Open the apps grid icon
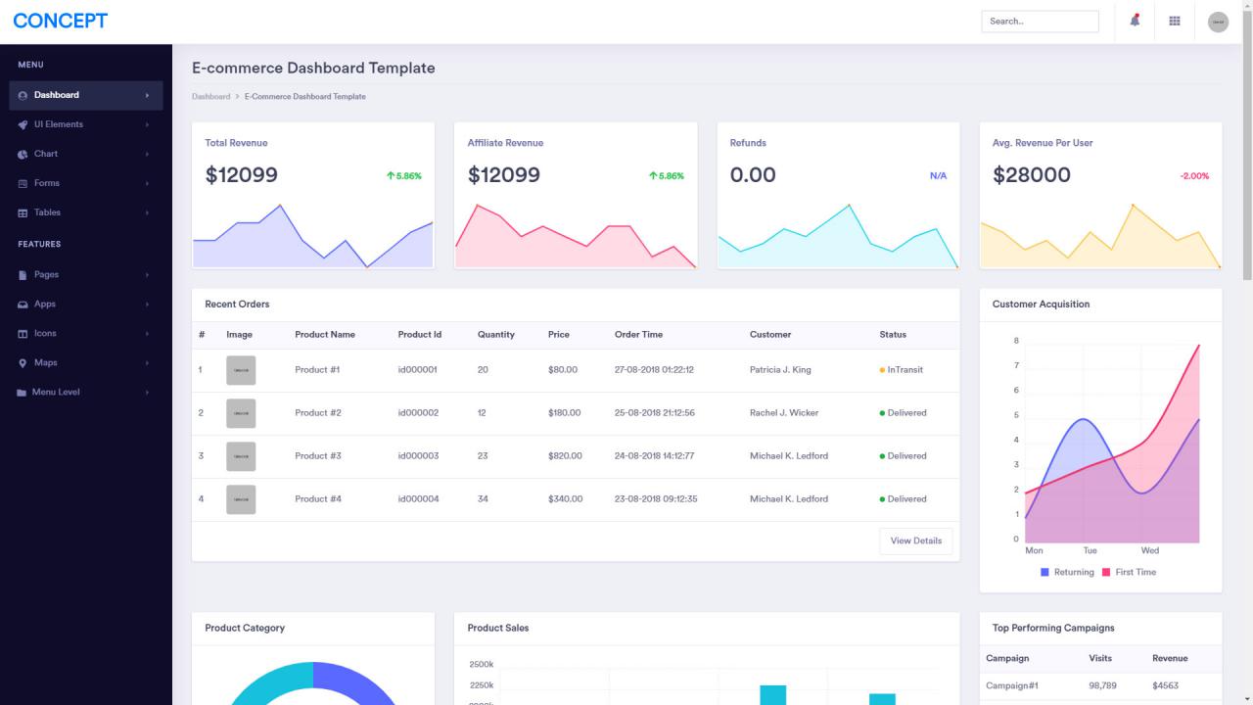Viewport: 1253px width, 705px height. pos(1175,21)
